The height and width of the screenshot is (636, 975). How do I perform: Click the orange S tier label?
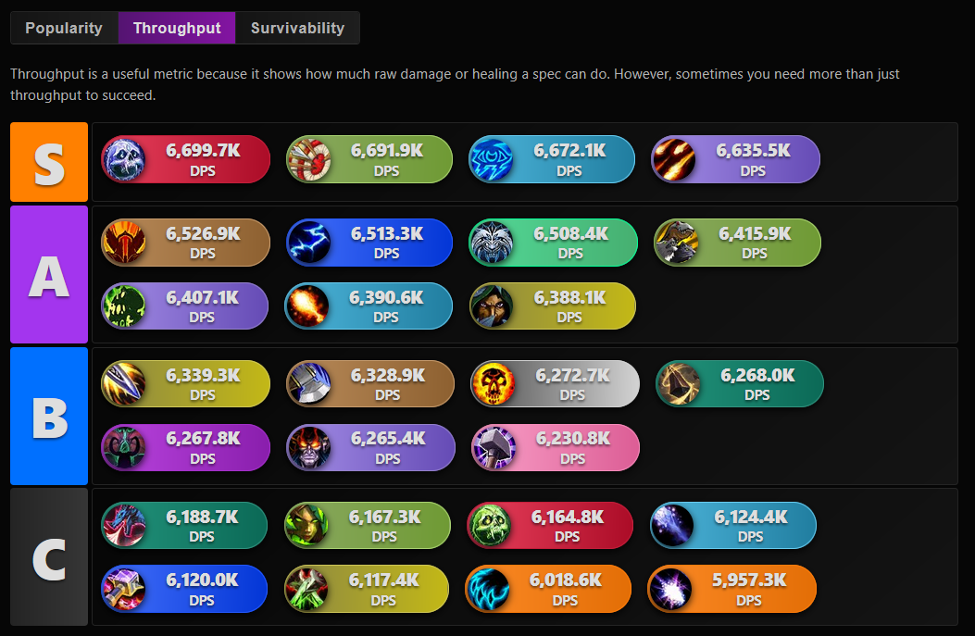tap(49, 162)
